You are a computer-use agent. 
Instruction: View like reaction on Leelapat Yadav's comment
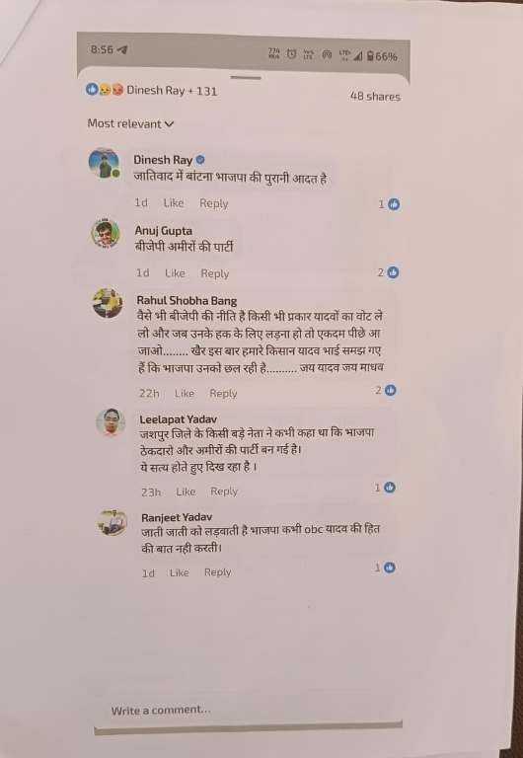(x=385, y=488)
